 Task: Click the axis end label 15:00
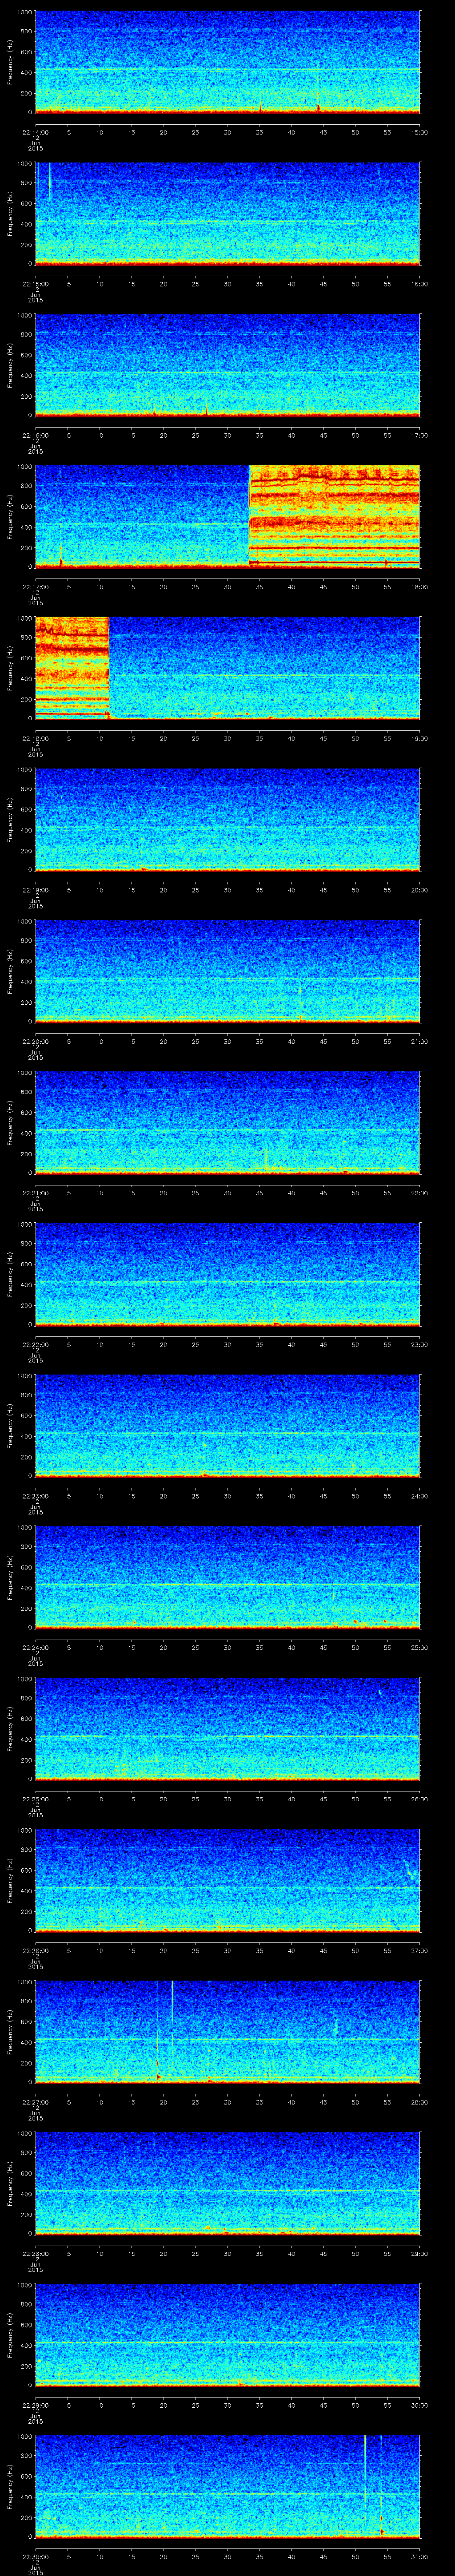419,132
